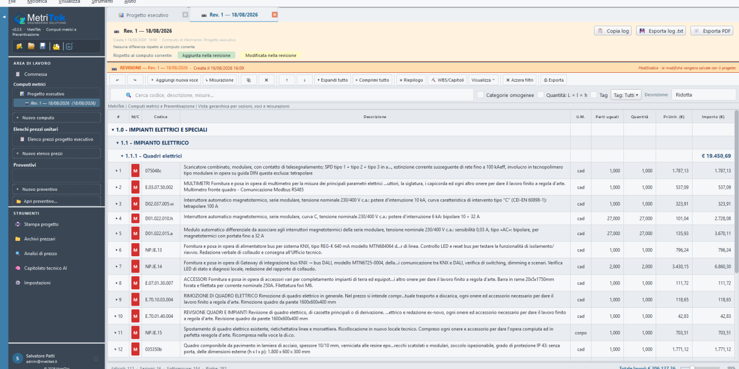This screenshot has height=369, width=739.
Task: Open the Tag: Tutti dropdown
Action: click(x=626, y=95)
